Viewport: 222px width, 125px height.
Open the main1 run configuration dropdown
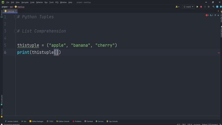pos(188,7)
